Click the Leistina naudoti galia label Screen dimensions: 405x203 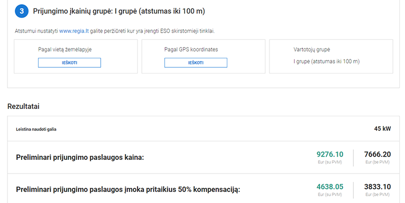pos(36,129)
